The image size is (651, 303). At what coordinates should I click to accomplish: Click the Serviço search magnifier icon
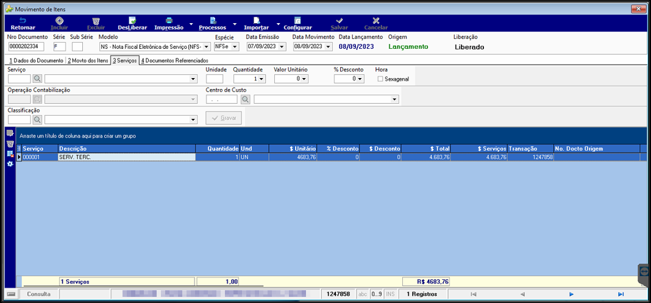[37, 79]
